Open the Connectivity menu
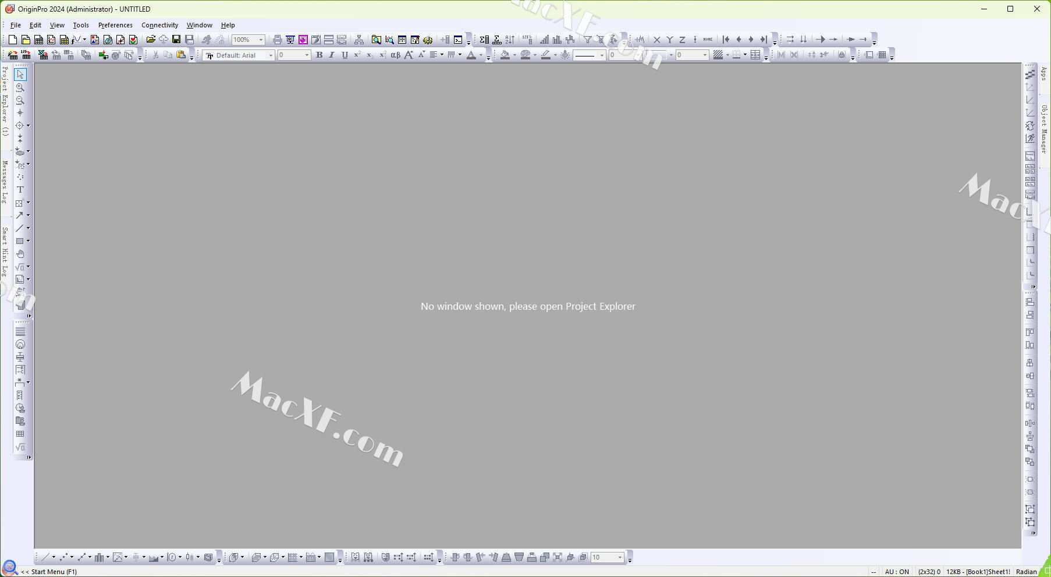1051x577 pixels. point(159,25)
